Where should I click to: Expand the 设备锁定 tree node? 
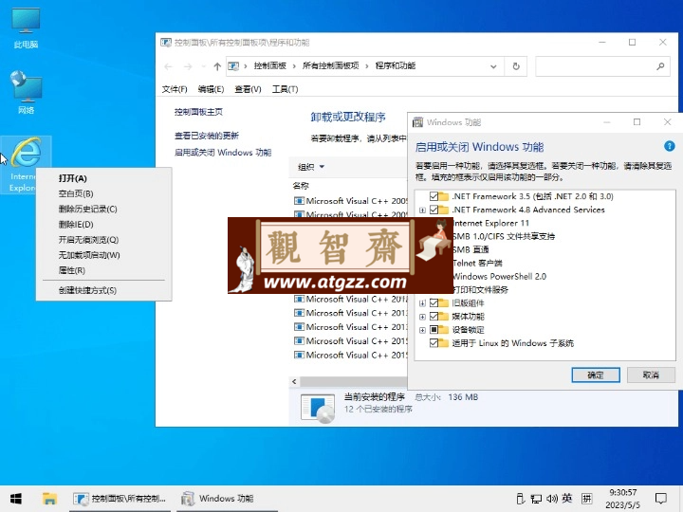point(422,330)
